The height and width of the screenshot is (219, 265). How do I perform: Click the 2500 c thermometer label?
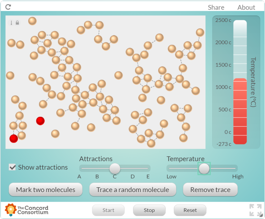(223, 20)
